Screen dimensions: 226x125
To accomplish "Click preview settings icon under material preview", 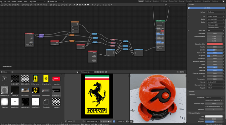I will 131,121.
